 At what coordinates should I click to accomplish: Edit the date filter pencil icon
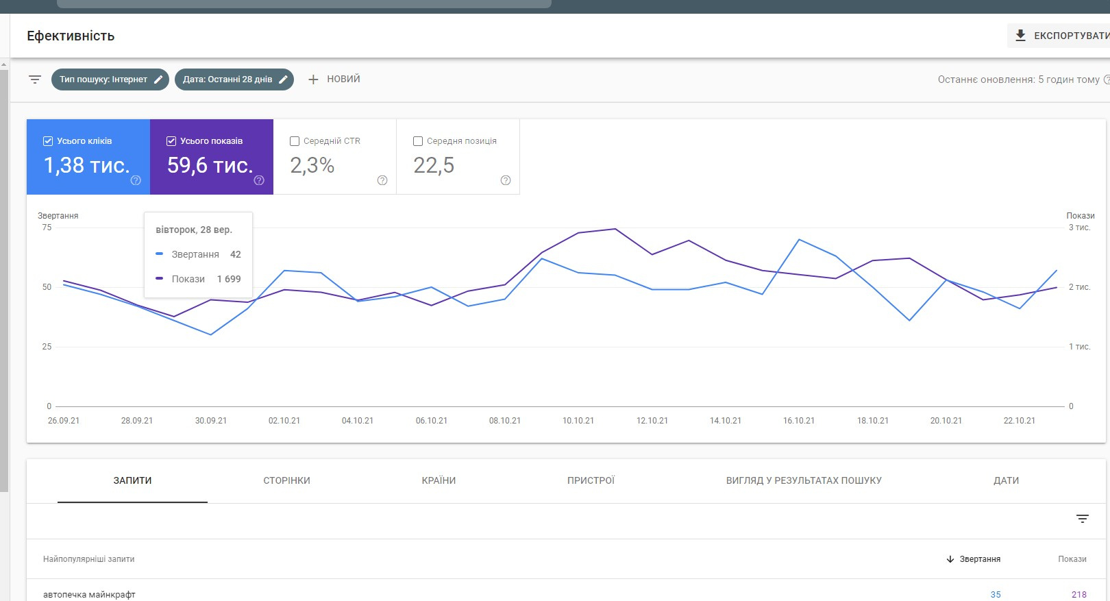pos(283,79)
